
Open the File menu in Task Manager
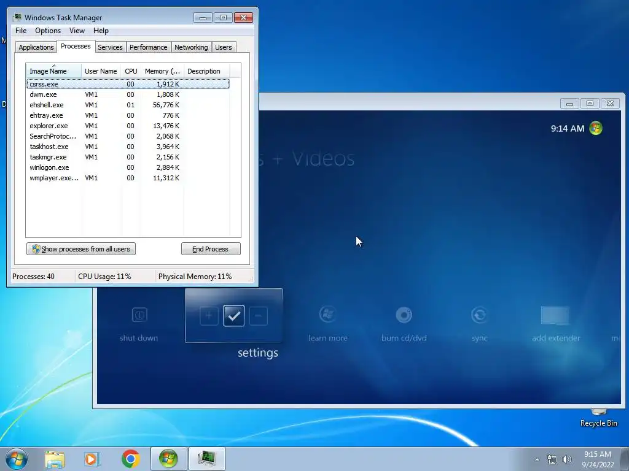click(x=21, y=31)
